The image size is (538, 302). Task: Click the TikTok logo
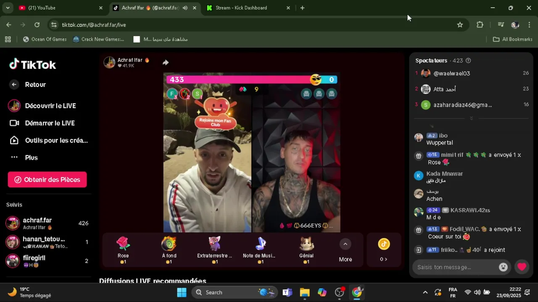coord(33,64)
